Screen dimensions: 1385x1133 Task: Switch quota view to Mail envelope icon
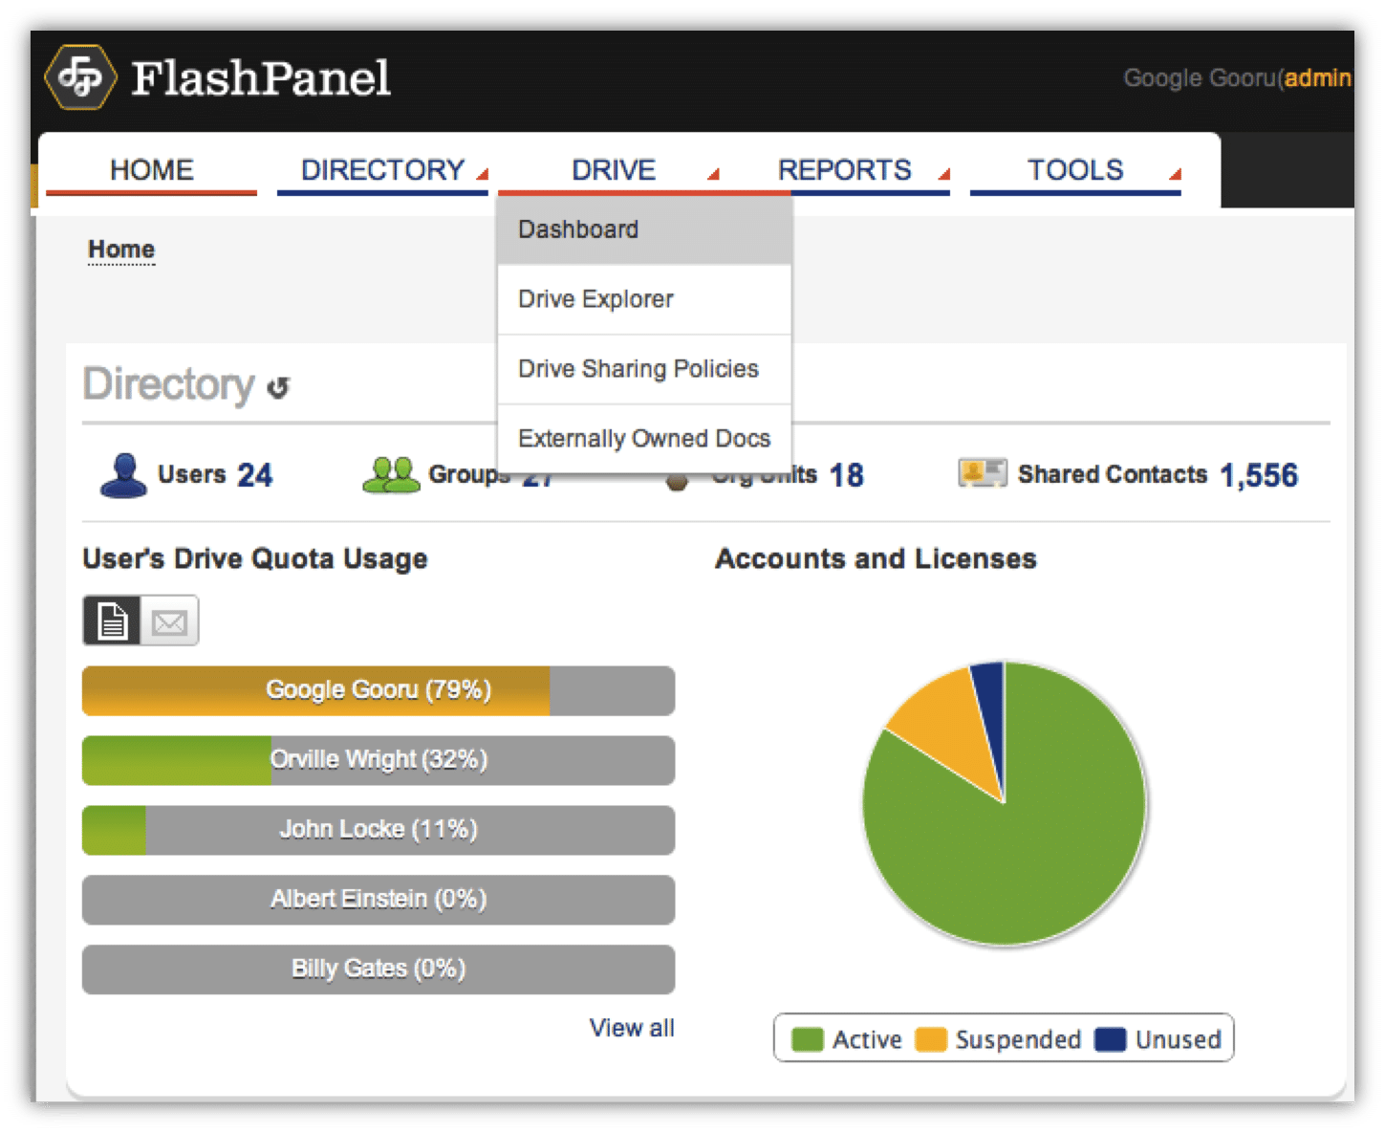[169, 621]
